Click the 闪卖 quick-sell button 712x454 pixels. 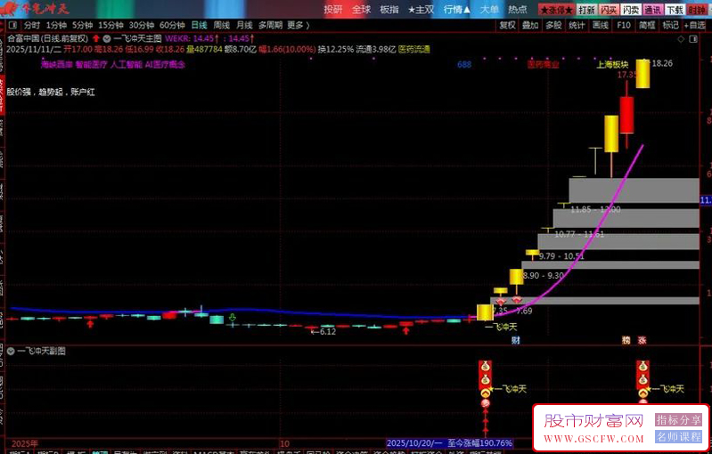(x=631, y=10)
